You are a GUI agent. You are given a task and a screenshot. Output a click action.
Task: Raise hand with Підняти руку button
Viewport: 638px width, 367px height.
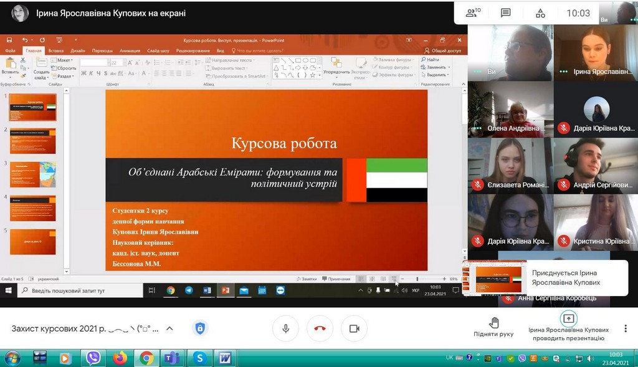[493, 326]
